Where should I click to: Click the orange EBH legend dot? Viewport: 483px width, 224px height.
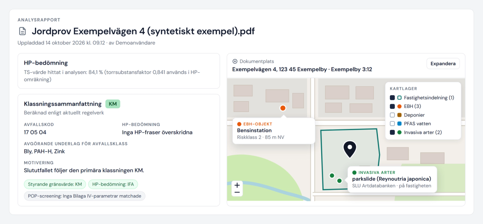399,106
